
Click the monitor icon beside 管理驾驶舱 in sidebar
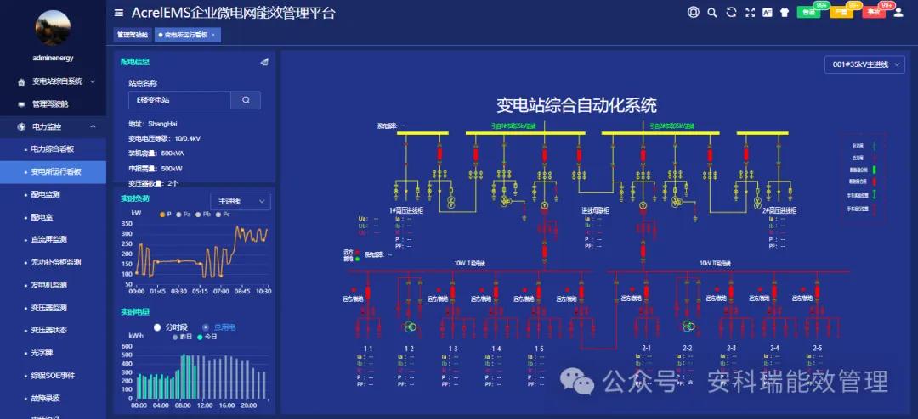[x=21, y=104]
